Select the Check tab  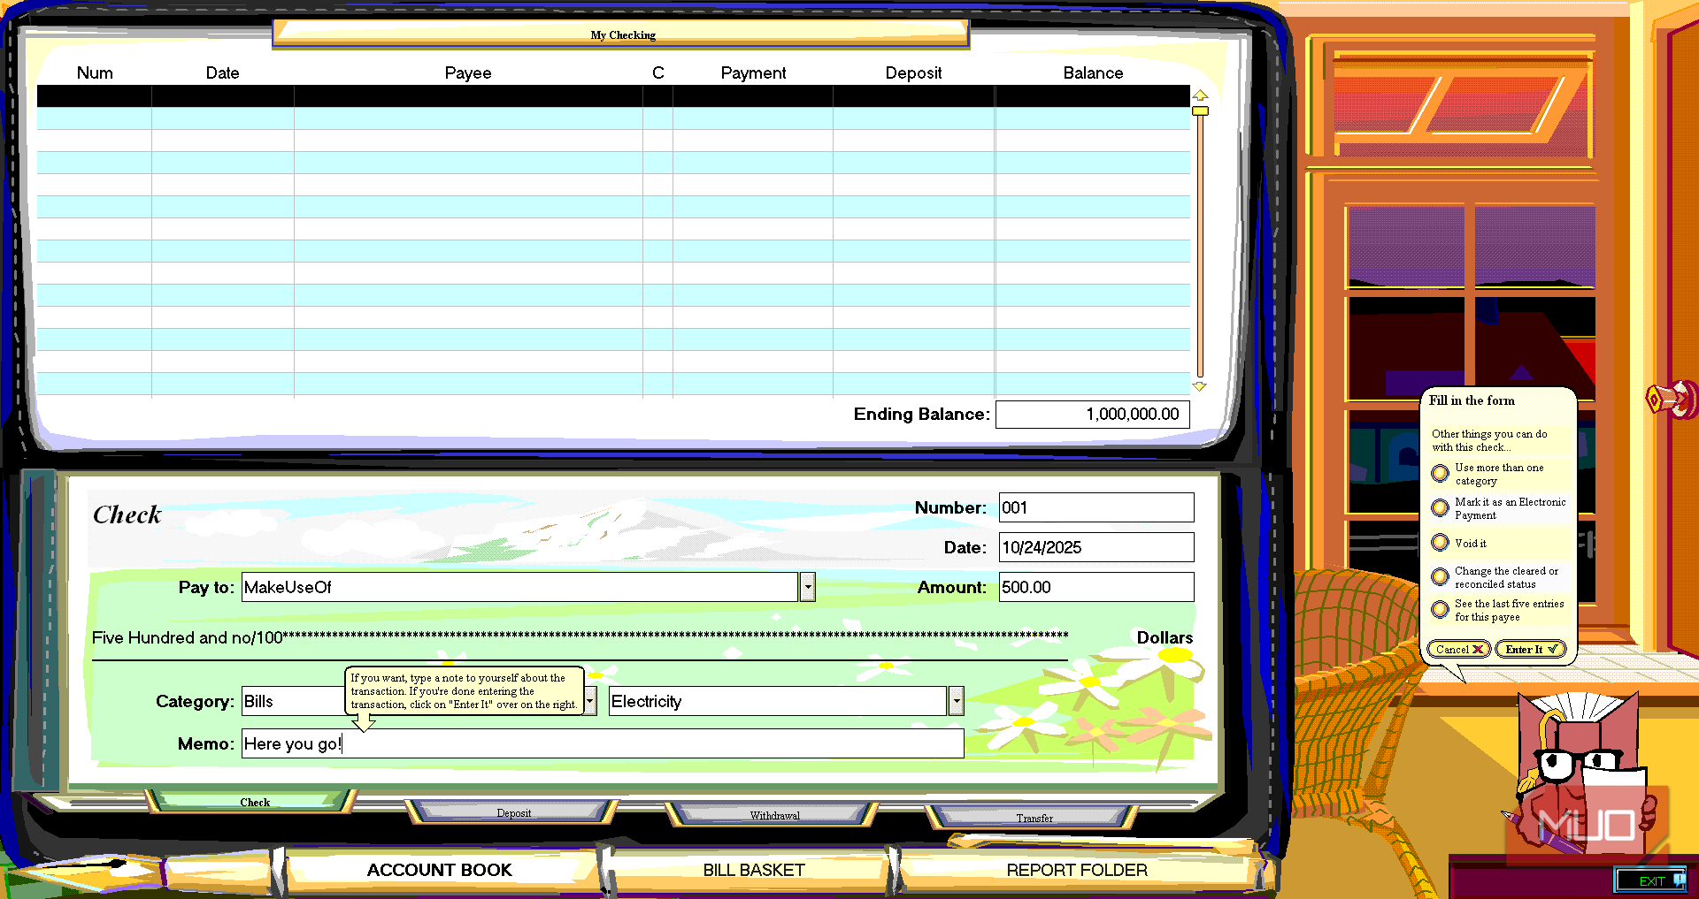(255, 802)
